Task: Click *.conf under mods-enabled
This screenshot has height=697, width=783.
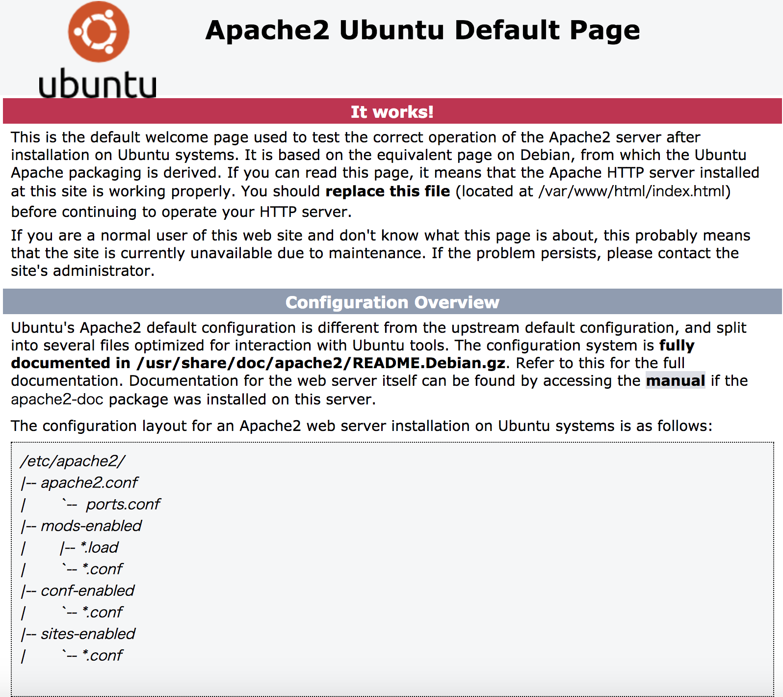Action: 103,569
